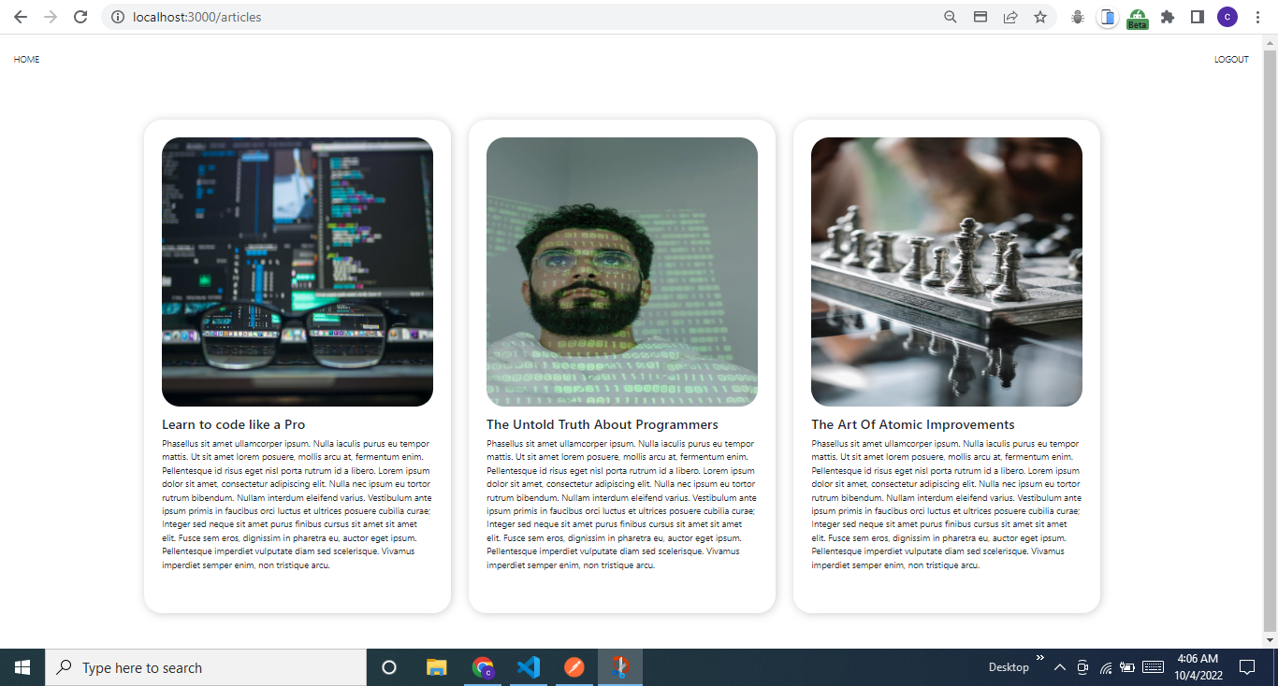Image resolution: width=1278 pixels, height=686 pixels.
Task: Open Chrome's three-dot settings menu
Action: (x=1256, y=17)
